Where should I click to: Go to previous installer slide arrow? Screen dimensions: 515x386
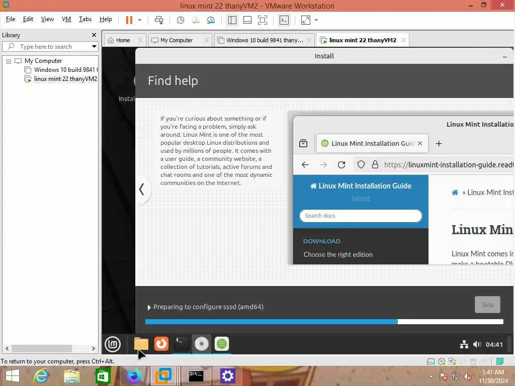[x=142, y=189]
